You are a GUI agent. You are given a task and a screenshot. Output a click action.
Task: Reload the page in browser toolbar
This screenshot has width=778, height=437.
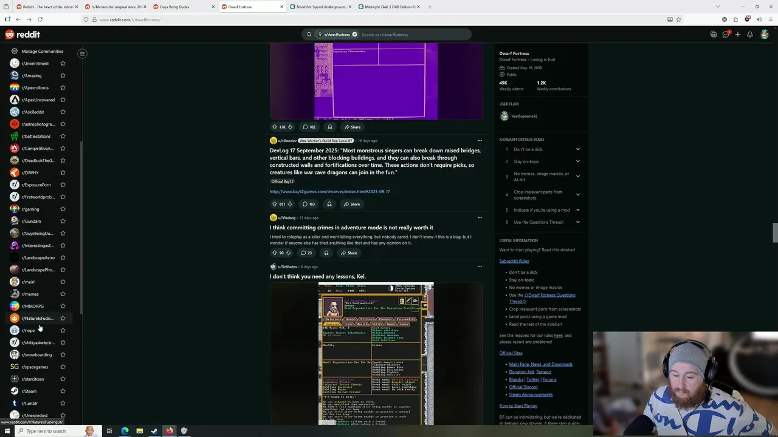(40, 19)
